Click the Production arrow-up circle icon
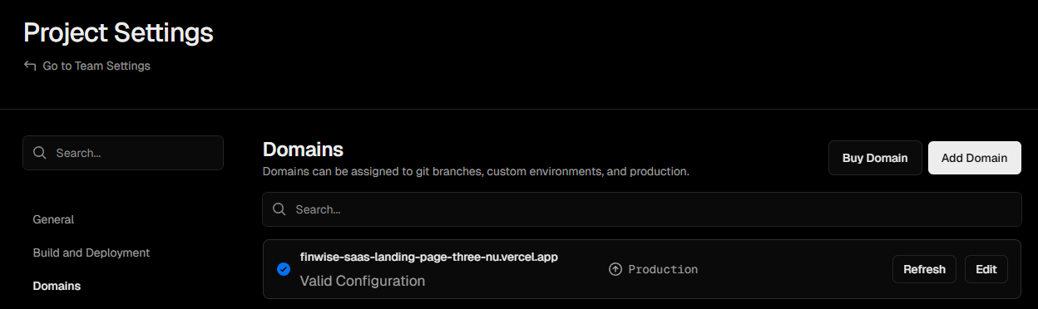The width and height of the screenshot is (1038, 309). [615, 269]
